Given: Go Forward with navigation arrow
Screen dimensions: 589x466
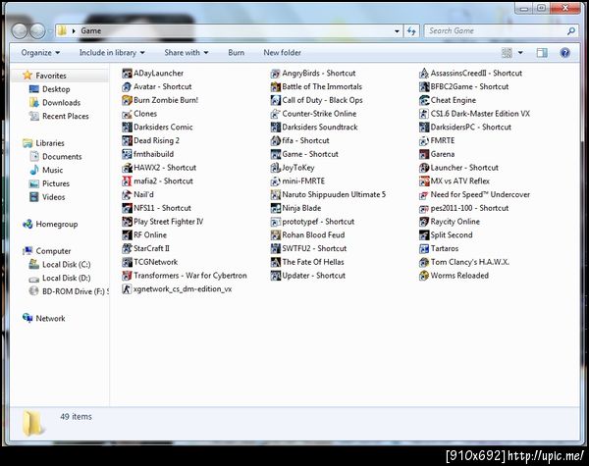Looking at the screenshot, I should pyautogui.click(x=37, y=31).
